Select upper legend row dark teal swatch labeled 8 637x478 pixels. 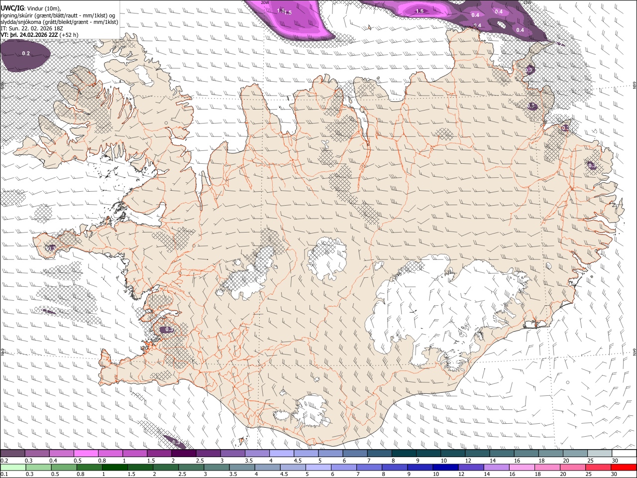click(404, 454)
